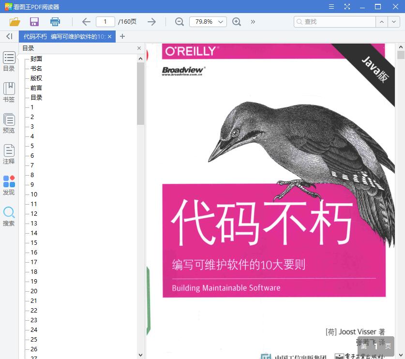Select outline entry 23
The height and width of the screenshot is (359, 405).
pos(34,320)
